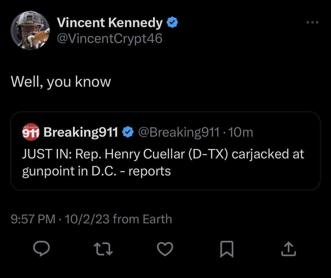Image resolution: width=331 pixels, height=278 pixels.
Task: Open the Breaking911 account name
Action: pos(81,133)
